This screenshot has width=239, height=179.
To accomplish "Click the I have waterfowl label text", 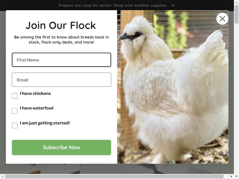I will coord(36,108).
